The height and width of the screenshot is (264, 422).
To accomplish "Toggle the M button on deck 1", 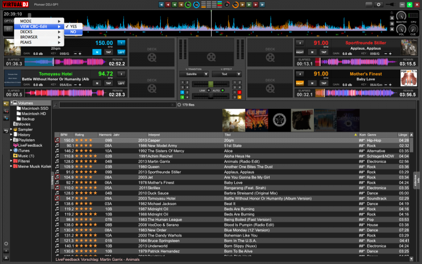I will tap(97, 52).
